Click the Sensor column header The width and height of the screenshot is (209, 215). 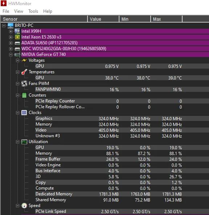point(44,19)
